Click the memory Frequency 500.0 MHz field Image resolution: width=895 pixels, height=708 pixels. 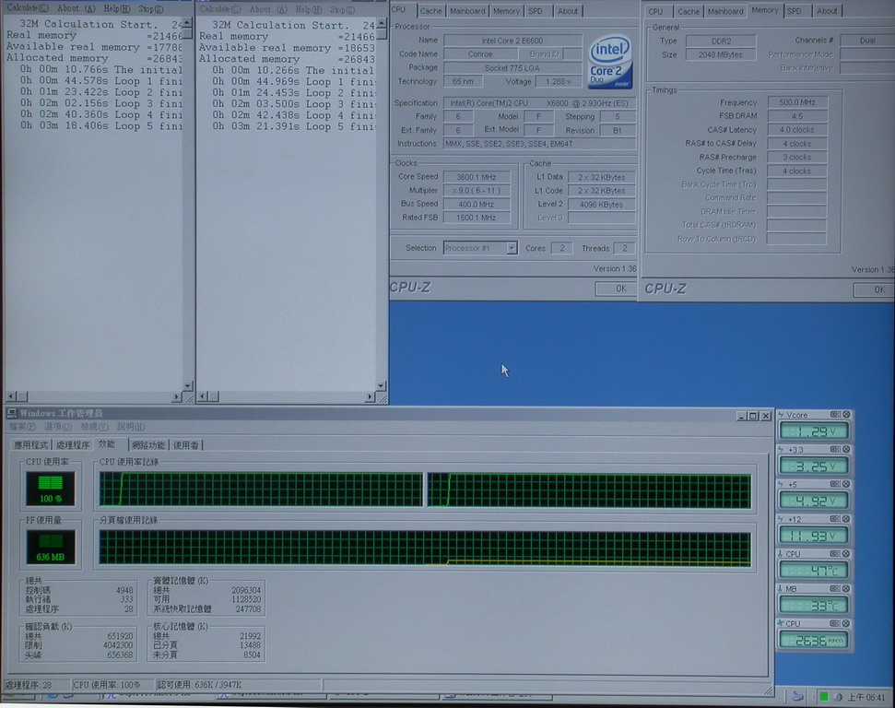(x=796, y=102)
